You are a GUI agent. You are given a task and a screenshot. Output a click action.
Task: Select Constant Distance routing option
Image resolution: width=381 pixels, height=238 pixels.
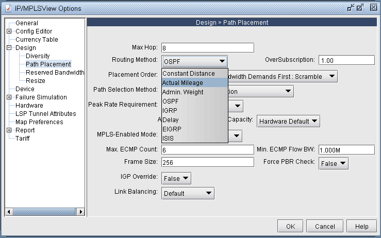tap(194, 74)
